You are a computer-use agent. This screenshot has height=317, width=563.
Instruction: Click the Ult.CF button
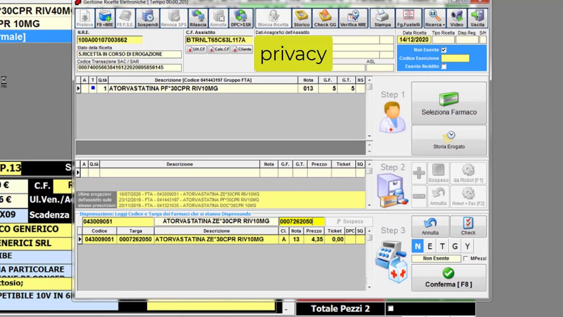coord(196,49)
